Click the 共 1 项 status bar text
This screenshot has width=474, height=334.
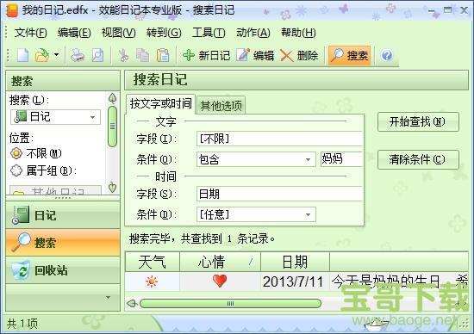(22, 324)
